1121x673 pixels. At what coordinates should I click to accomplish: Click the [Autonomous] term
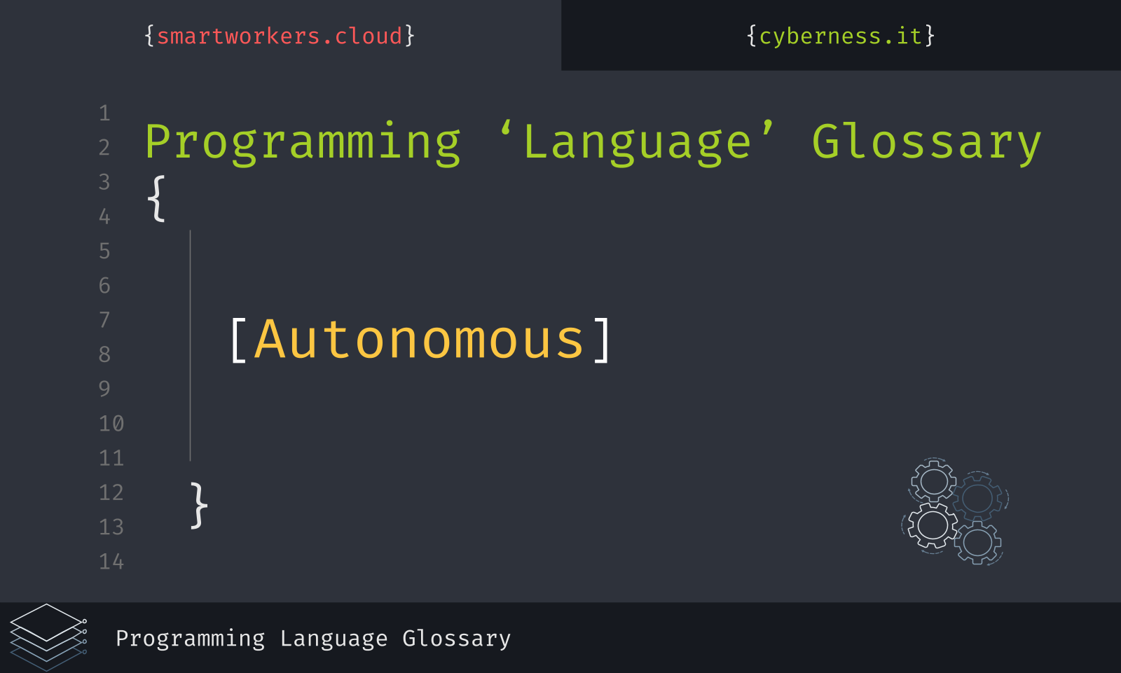click(421, 340)
